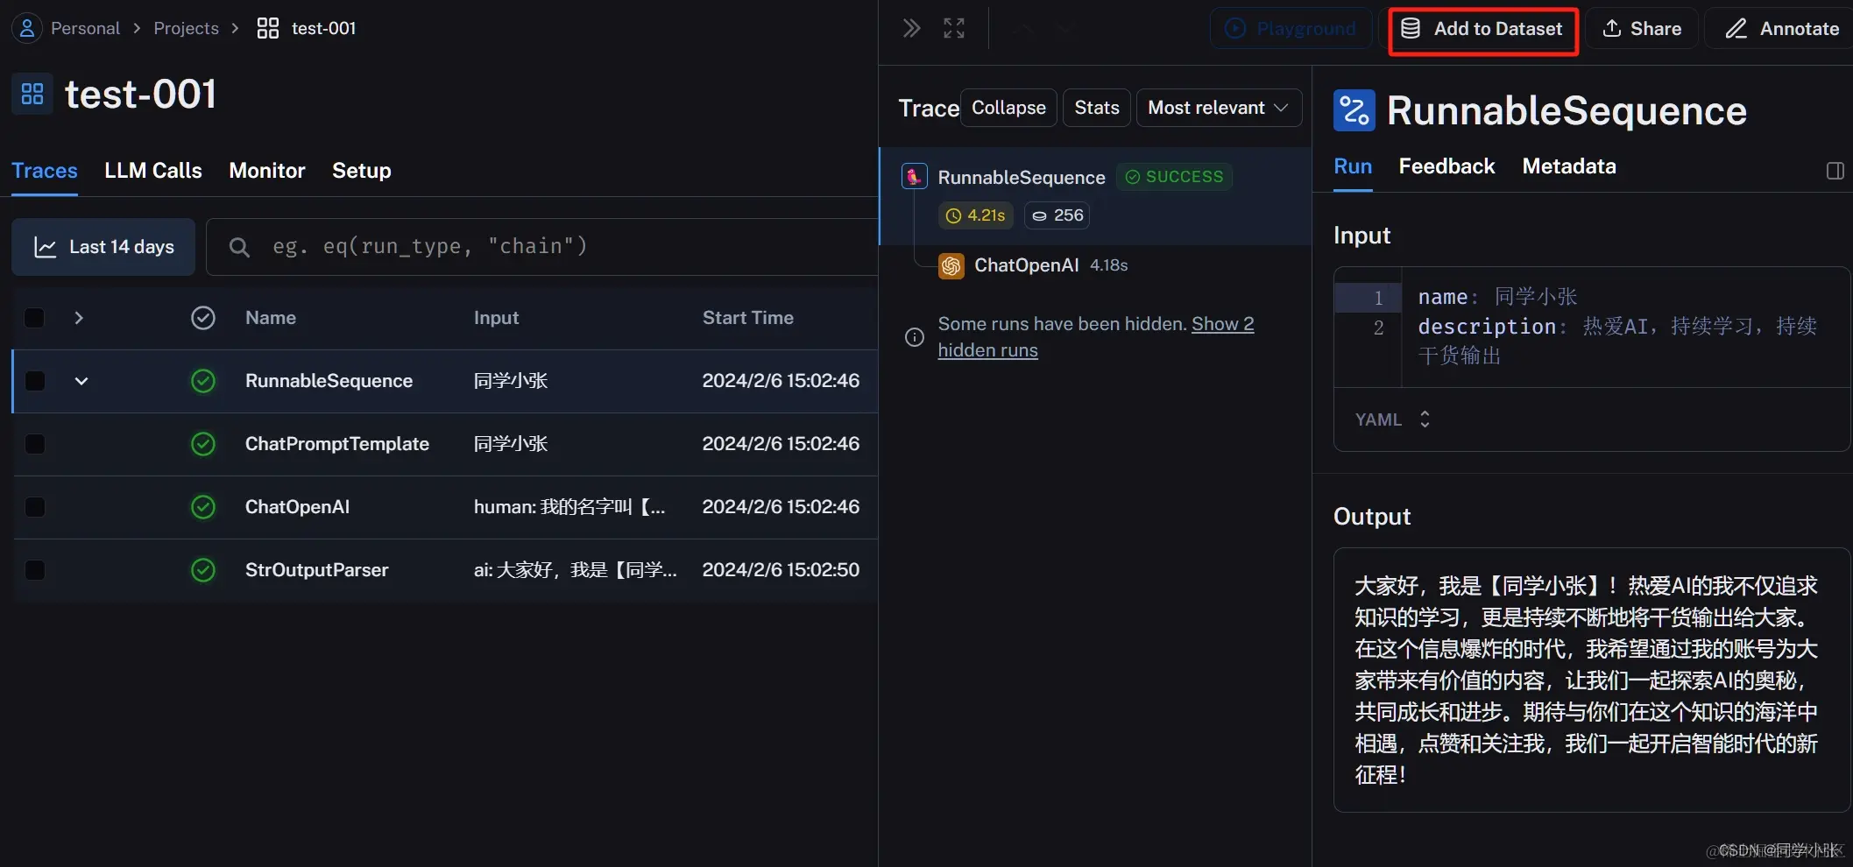
Task: Collapse the RunnableSequence row chevron
Action: coord(81,381)
